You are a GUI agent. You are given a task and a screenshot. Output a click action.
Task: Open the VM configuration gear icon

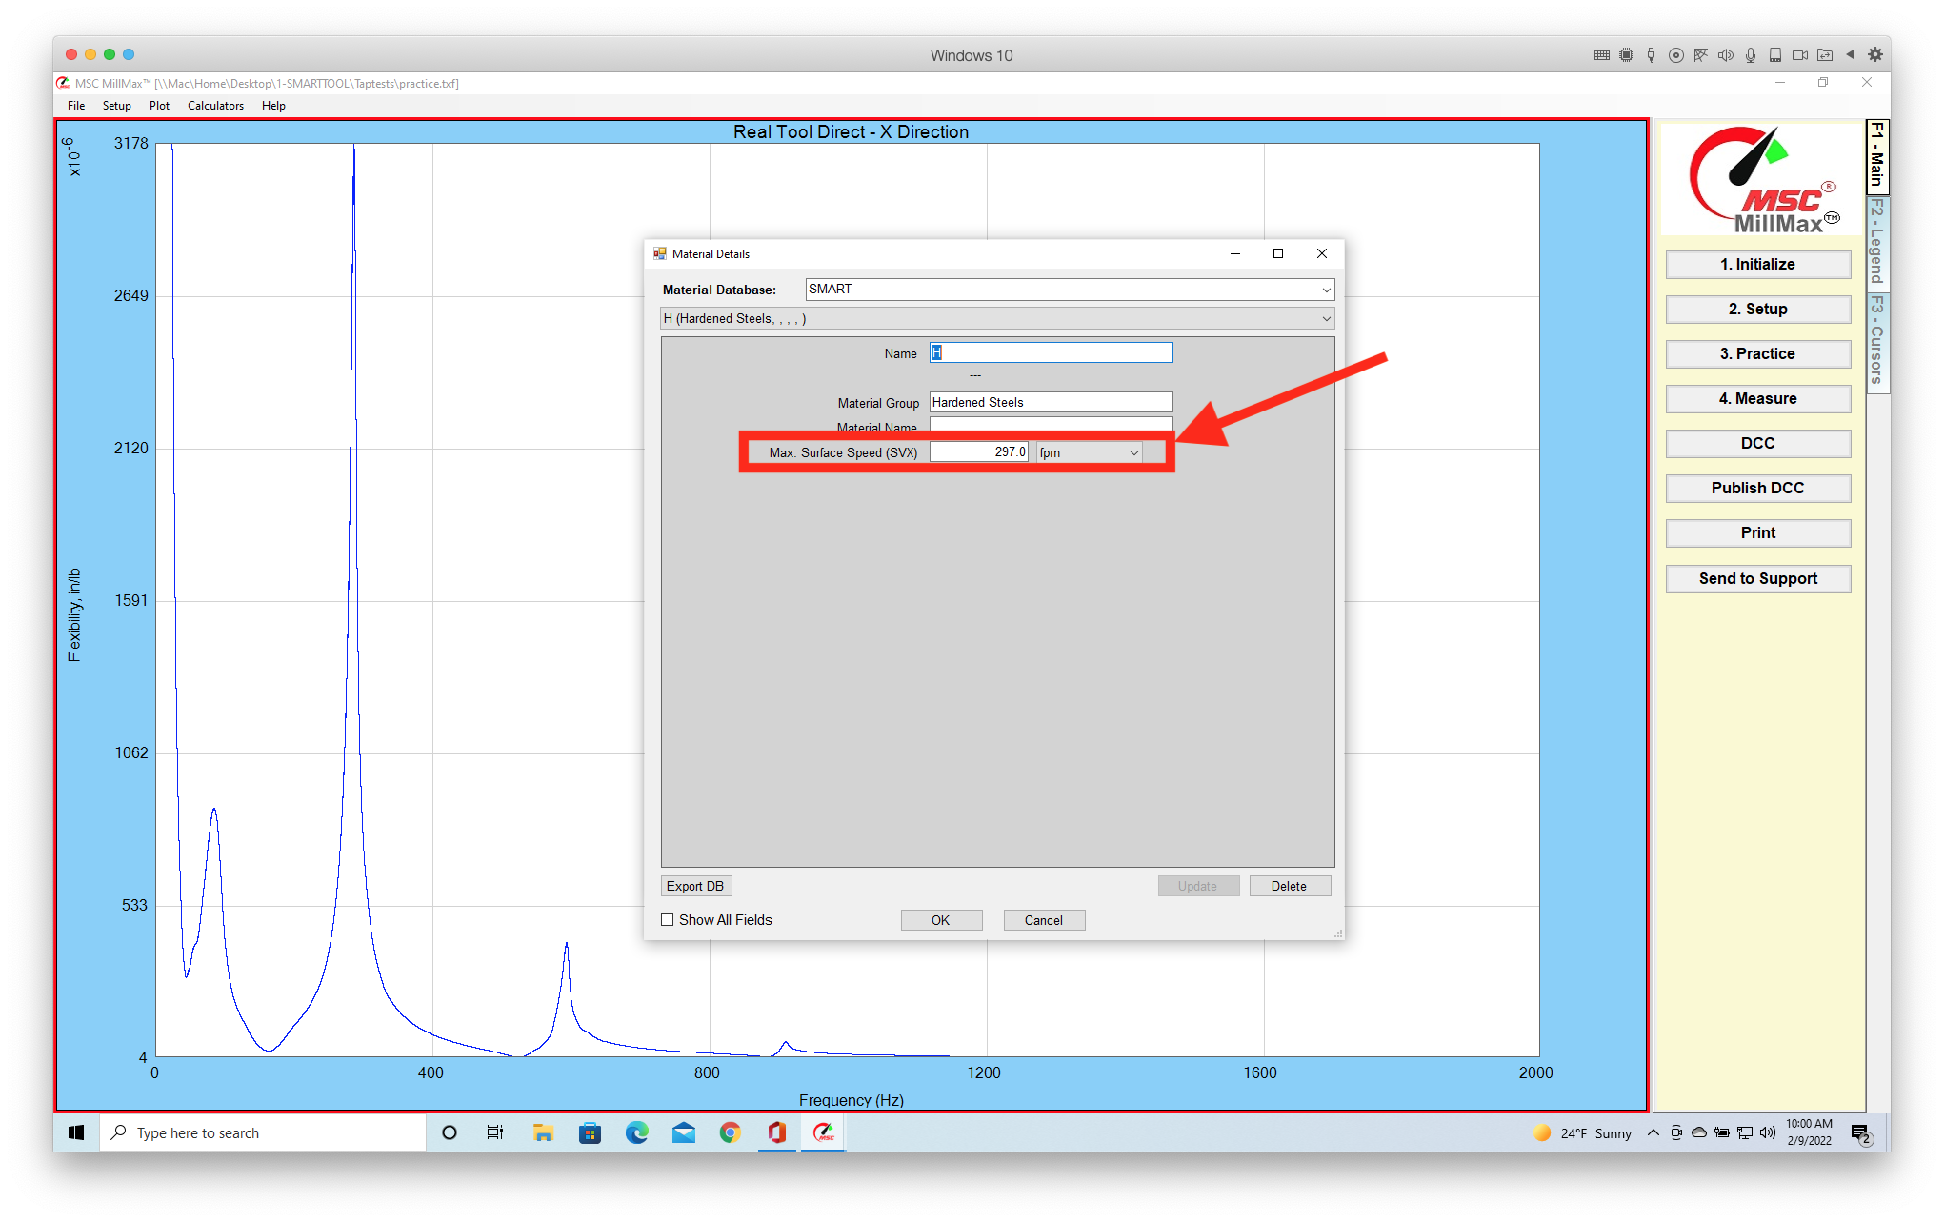coord(1874,54)
